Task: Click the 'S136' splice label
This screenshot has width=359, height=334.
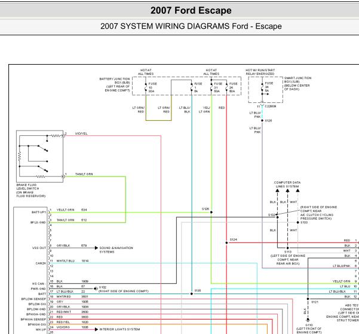Action: pyautogui.click(x=198, y=290)
